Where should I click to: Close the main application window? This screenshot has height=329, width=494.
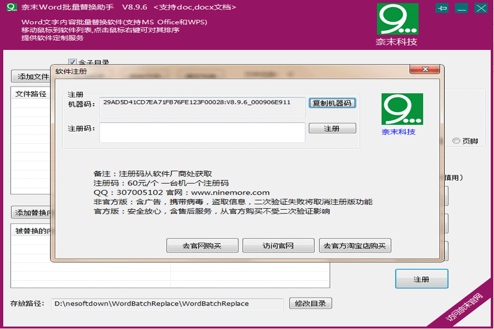click(x=481, y=8)
